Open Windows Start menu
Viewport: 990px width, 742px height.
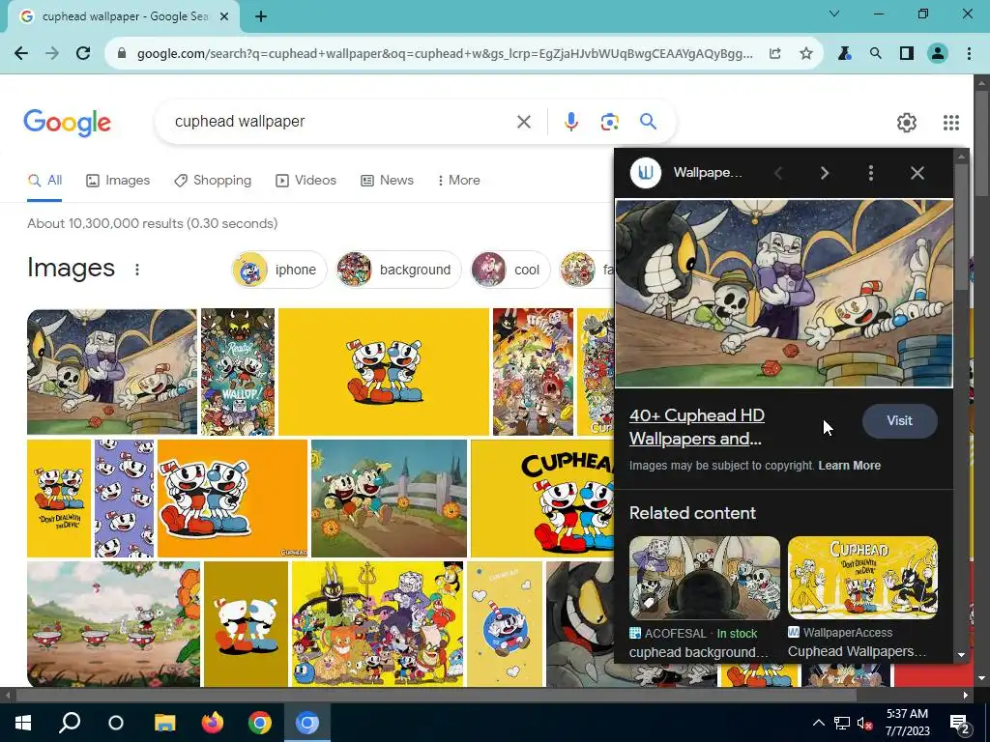23,723
